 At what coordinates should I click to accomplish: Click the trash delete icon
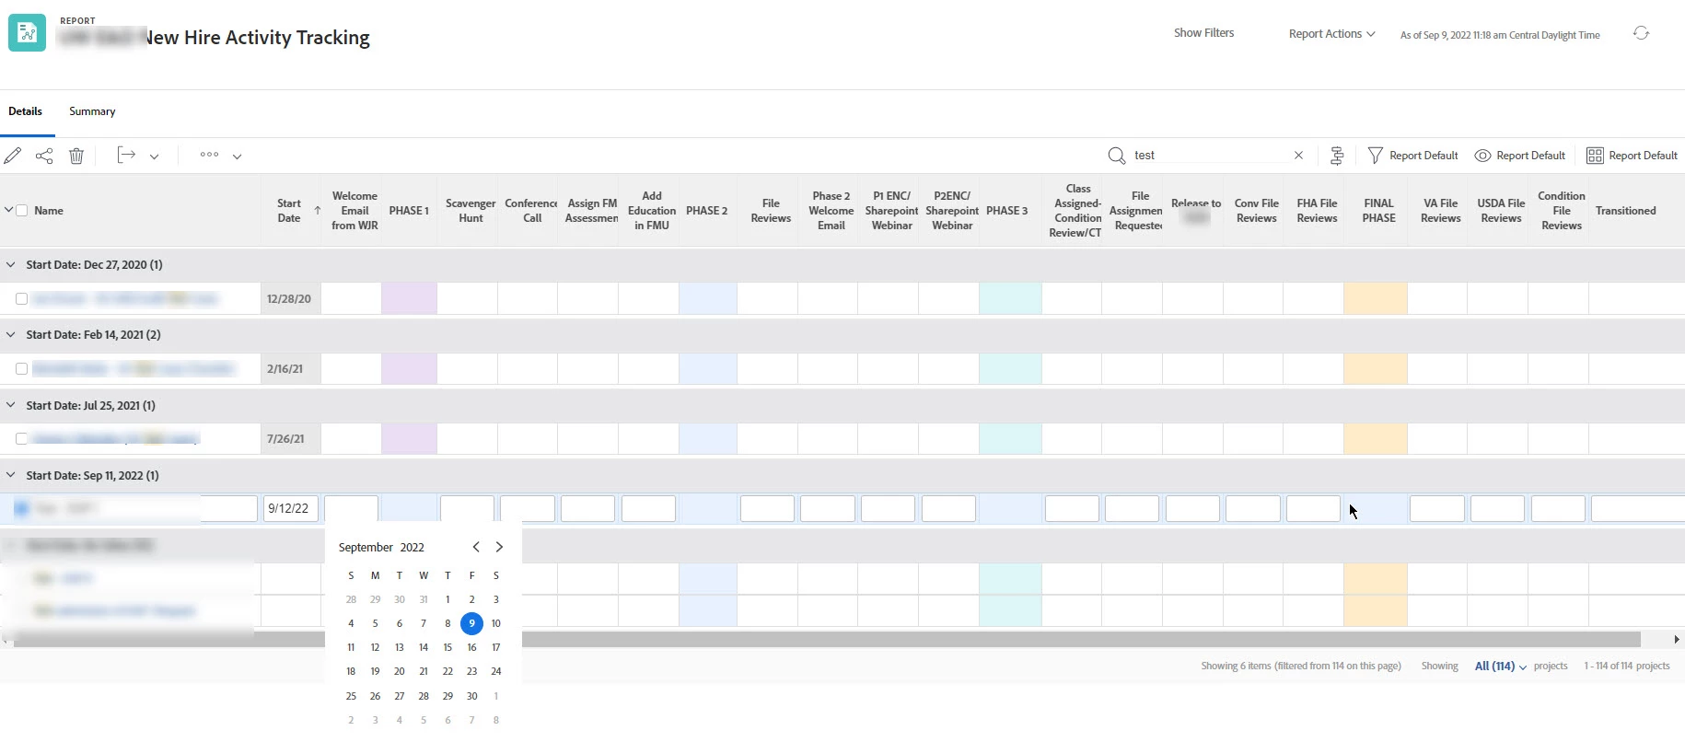click(x=76, y=156)
